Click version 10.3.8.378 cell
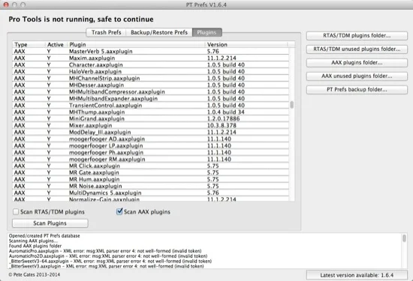The width and height of the screenshot is (413, 281). (222, 125)
